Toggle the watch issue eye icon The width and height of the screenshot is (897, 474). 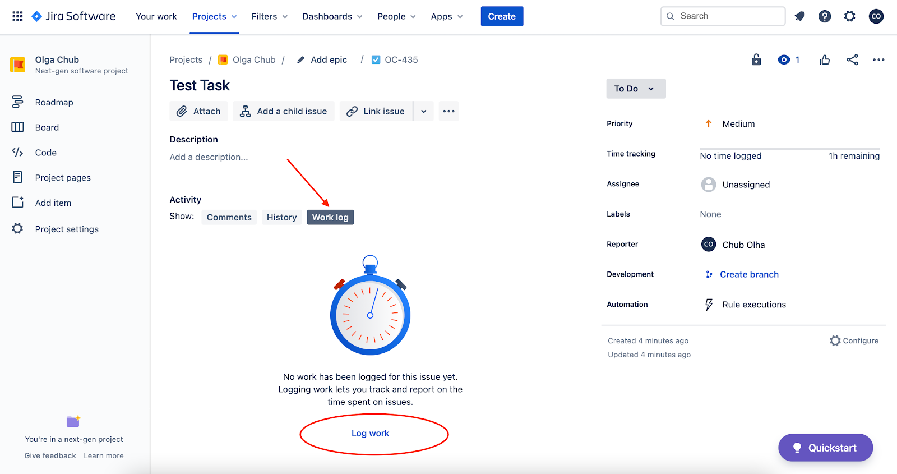784,59
